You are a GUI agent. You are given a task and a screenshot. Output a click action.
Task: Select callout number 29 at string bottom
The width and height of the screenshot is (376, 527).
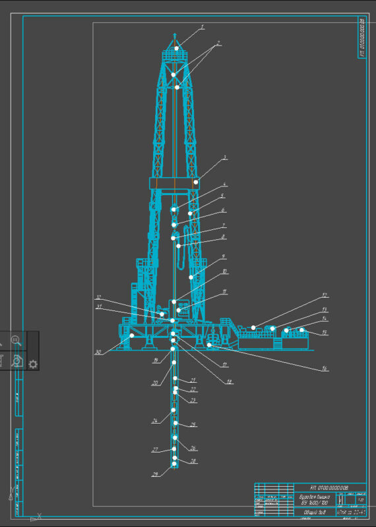coord(155,474)
